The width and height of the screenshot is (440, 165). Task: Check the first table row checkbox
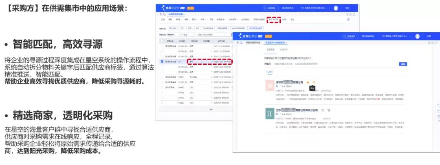162,46
